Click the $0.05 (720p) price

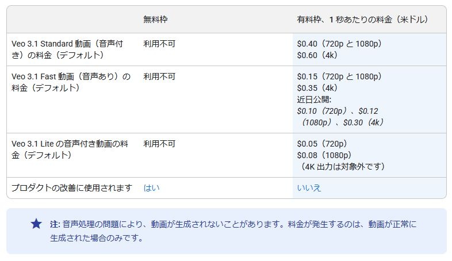321,144
